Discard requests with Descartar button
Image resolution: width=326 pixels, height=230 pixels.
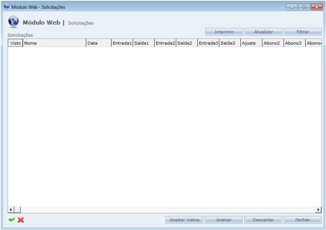(263, 220)
